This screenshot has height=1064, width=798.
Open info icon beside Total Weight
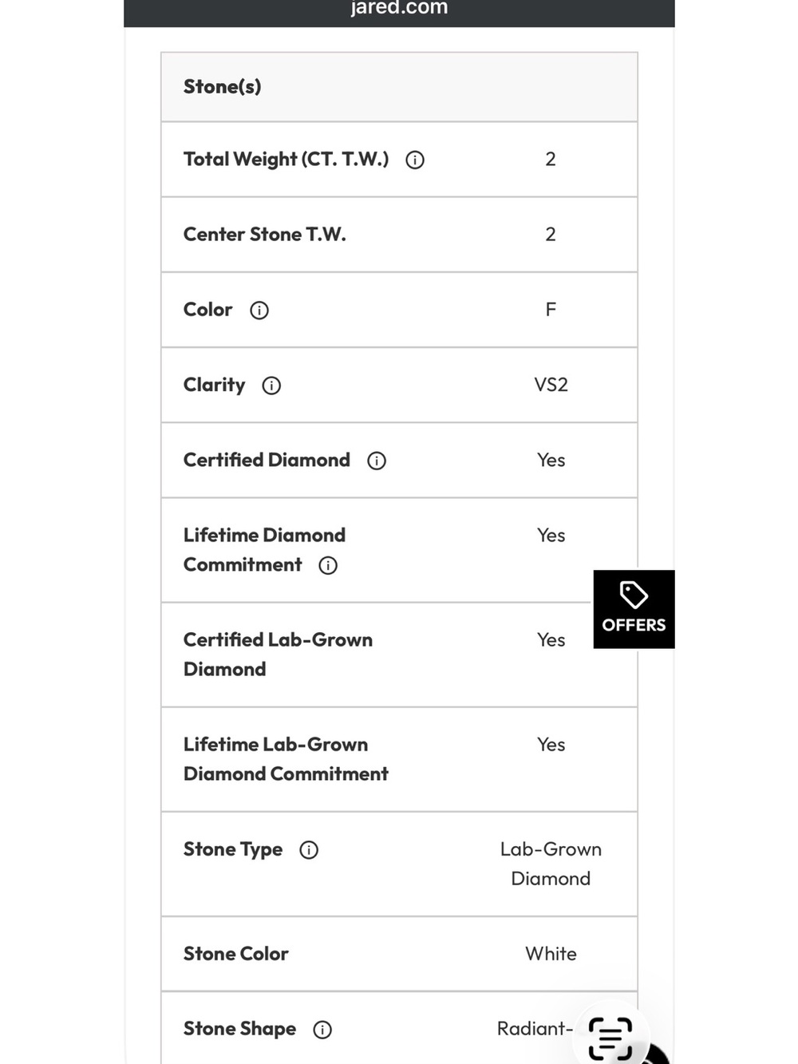click(x=415, y=160)
